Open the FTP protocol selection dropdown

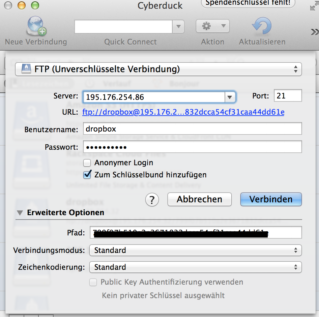(x=158, y=69)
